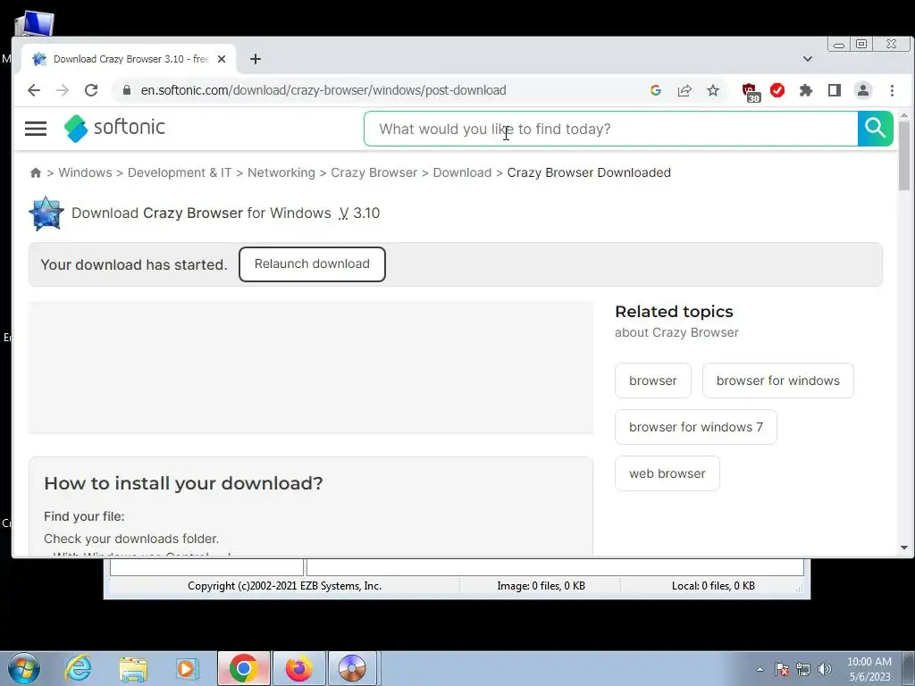This screenshot has width=915, height=686.
Task: Toggle the Chrome side panel icon
Action: coord(835,90)
